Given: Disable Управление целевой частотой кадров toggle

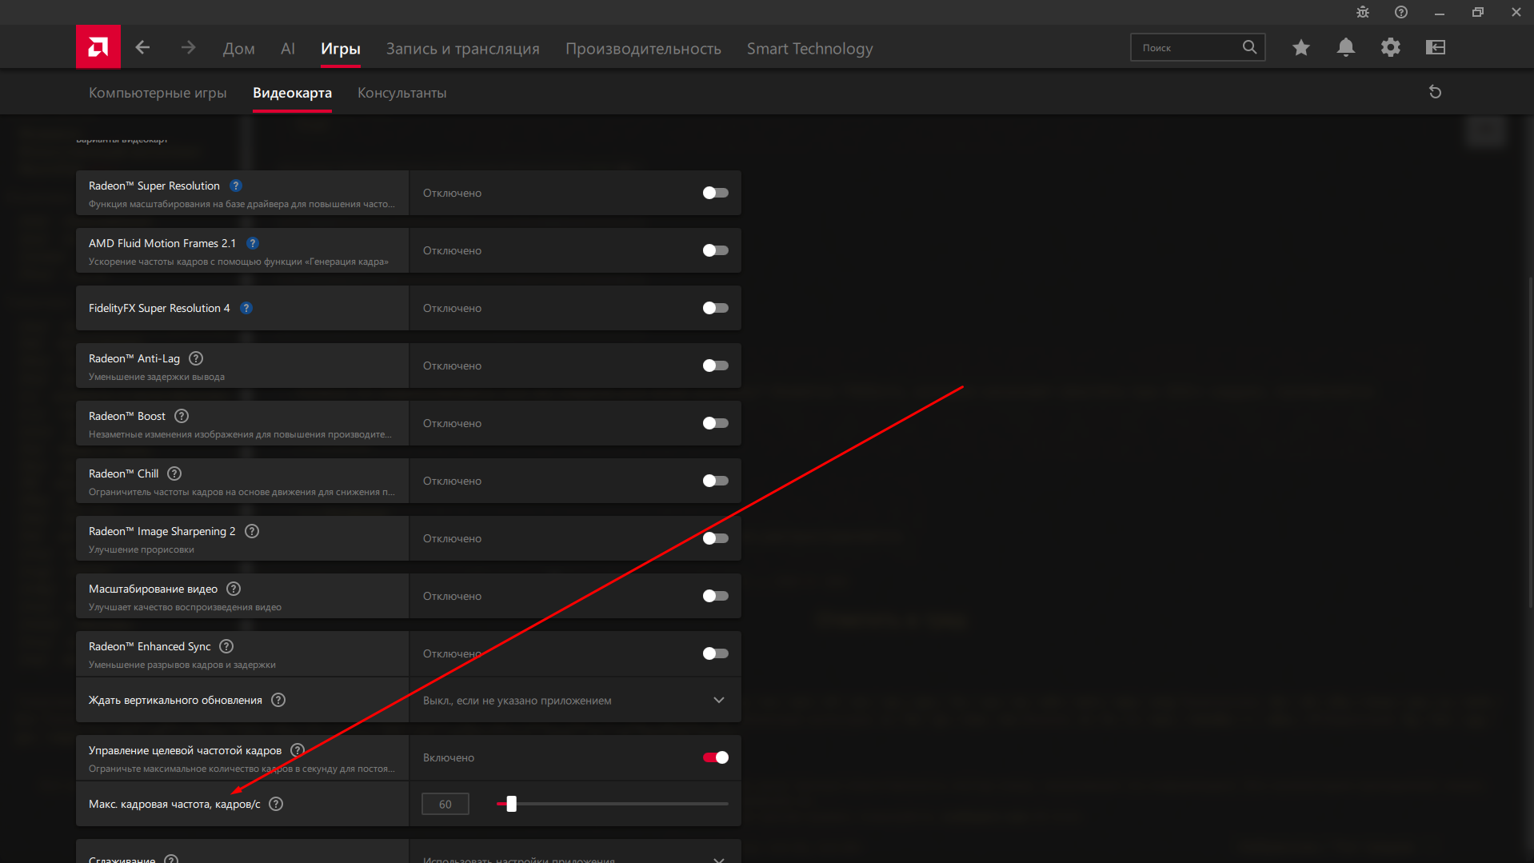Looking at the screenshot, I should 715,757.
